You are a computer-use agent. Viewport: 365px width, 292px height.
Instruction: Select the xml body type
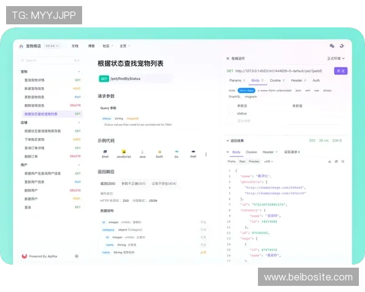click(x=307, y=91)
